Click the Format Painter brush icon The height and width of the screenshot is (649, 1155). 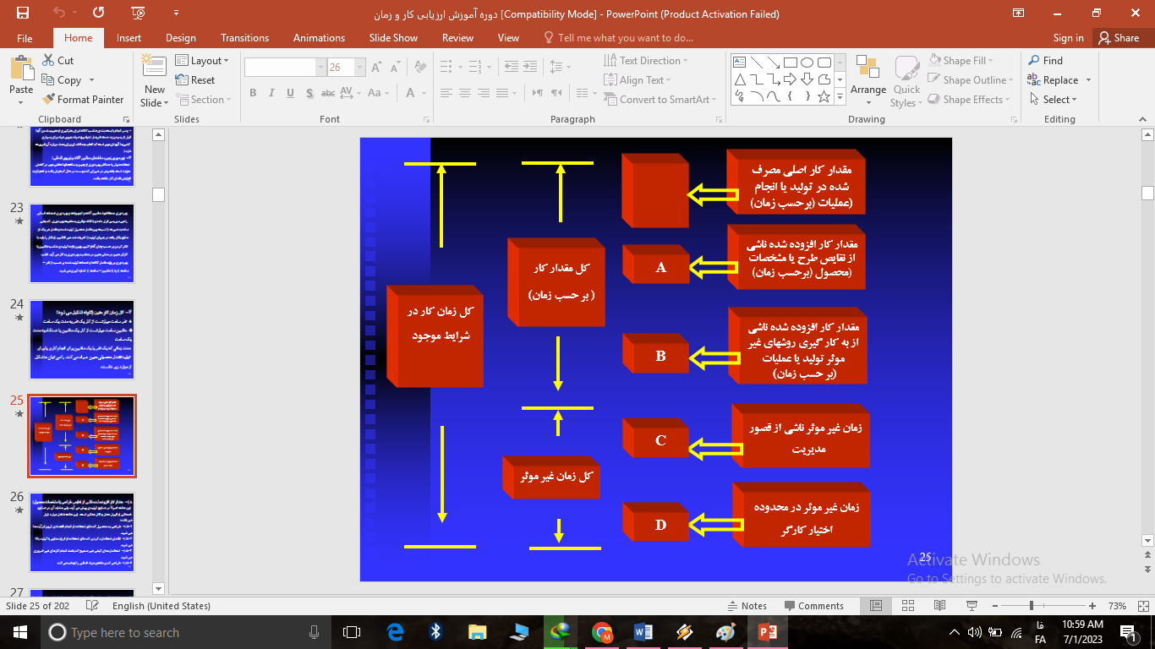pos(48,100)
